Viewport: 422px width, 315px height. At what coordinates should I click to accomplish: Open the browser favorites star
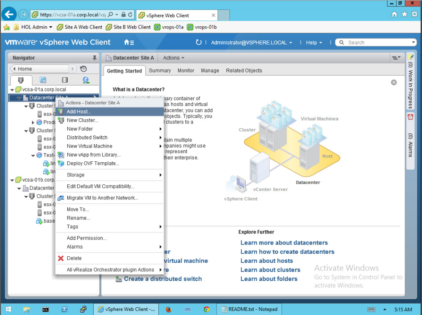point(404,14)
